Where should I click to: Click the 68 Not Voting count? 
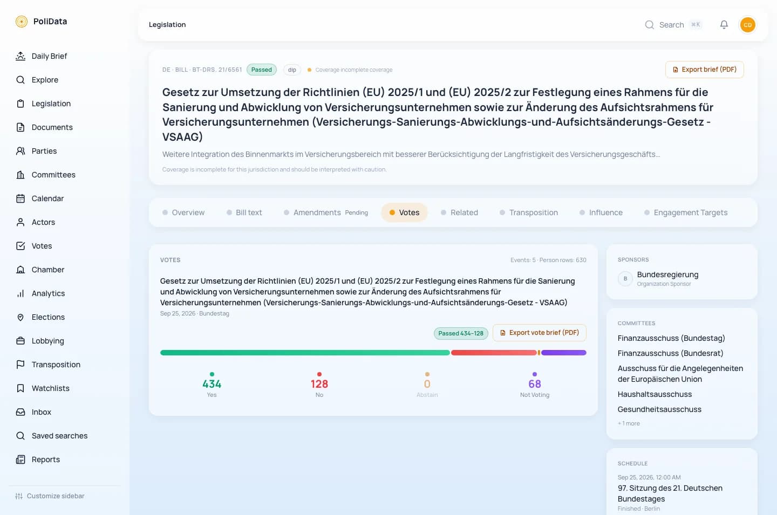click(x=535, y=384)
